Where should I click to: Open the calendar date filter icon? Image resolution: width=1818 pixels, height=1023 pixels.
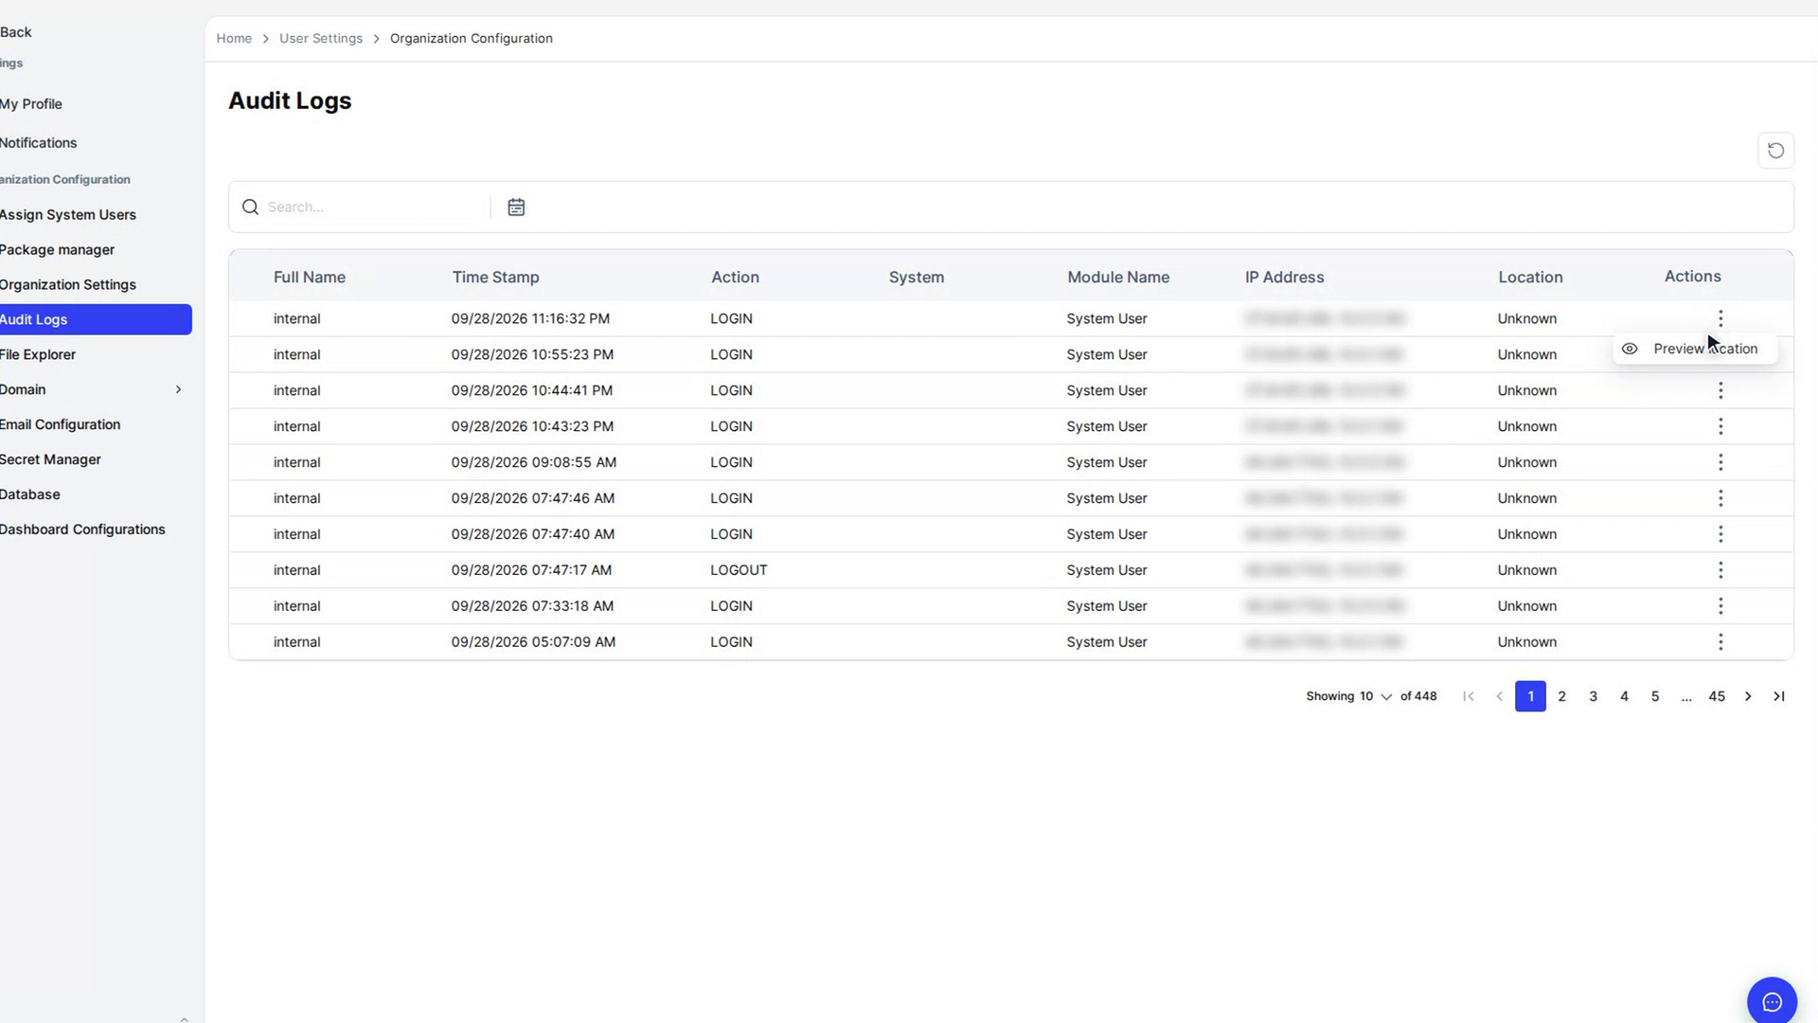point(516,206)
